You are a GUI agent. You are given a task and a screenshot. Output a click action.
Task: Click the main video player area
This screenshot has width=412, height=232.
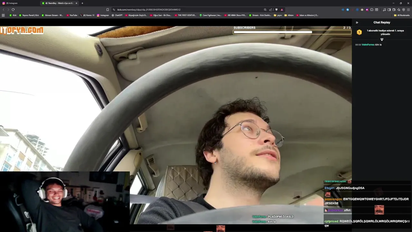point(176,125)
